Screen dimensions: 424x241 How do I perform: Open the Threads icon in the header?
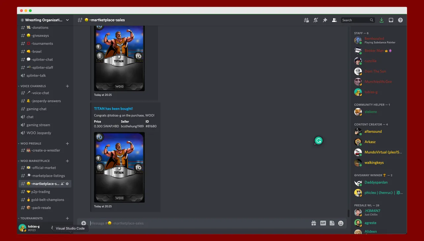click(x=306, y=20)
